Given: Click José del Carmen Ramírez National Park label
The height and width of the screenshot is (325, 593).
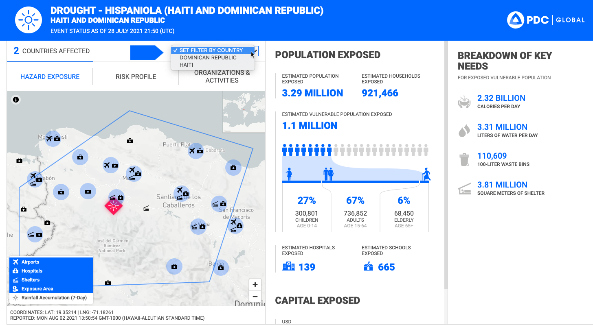Looking at the screenshot, I should click(x=112, y=246).
